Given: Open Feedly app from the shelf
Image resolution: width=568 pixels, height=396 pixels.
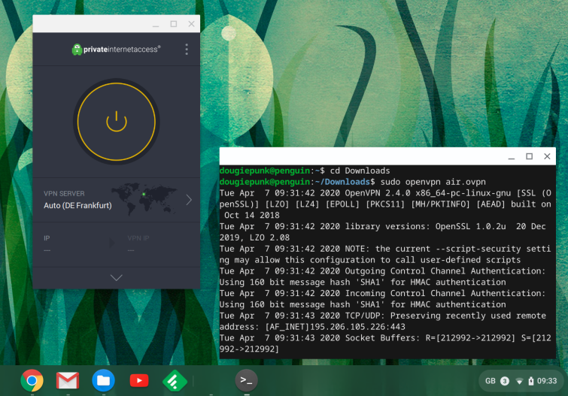Looking at the screenshot, I should (x=175, y=380).
